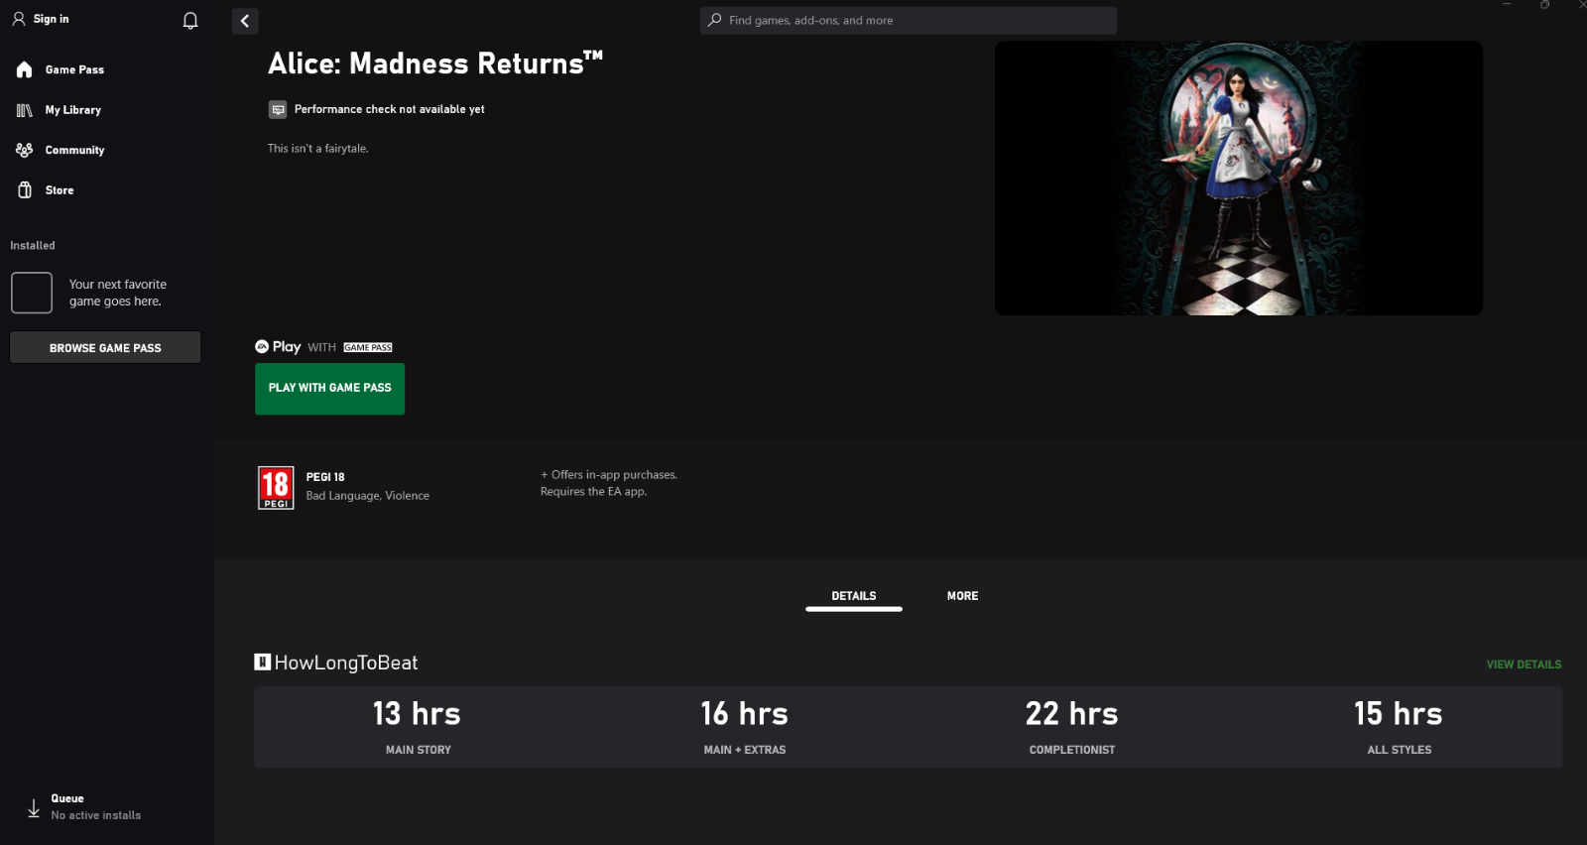
Task: Click the Alice: Madness Returns title
Action: pyautogui.click(x=435, y=63)
